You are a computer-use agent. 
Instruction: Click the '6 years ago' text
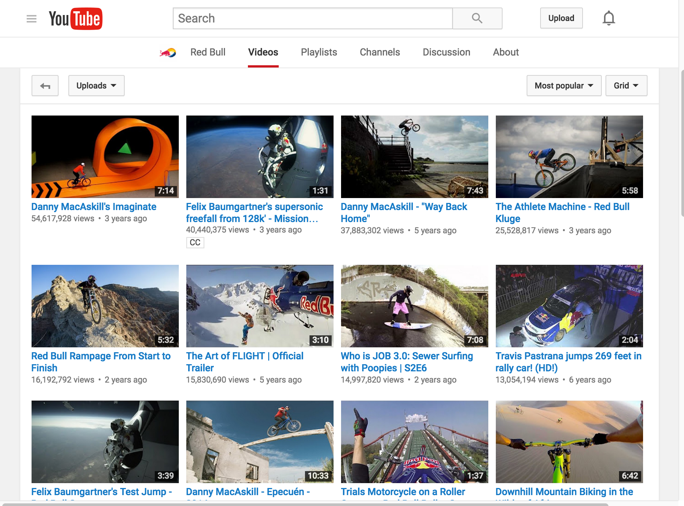point(590,380)
